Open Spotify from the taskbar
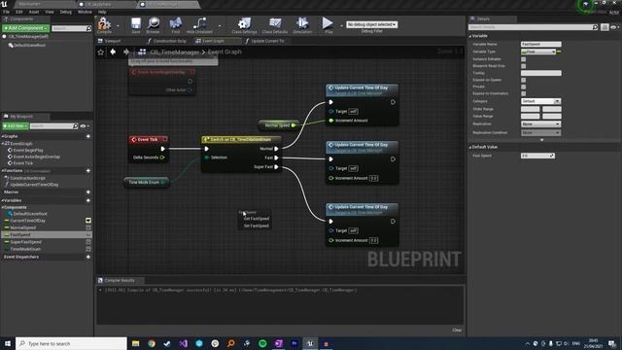Screen dimensions: 622x350 [262, 343]
